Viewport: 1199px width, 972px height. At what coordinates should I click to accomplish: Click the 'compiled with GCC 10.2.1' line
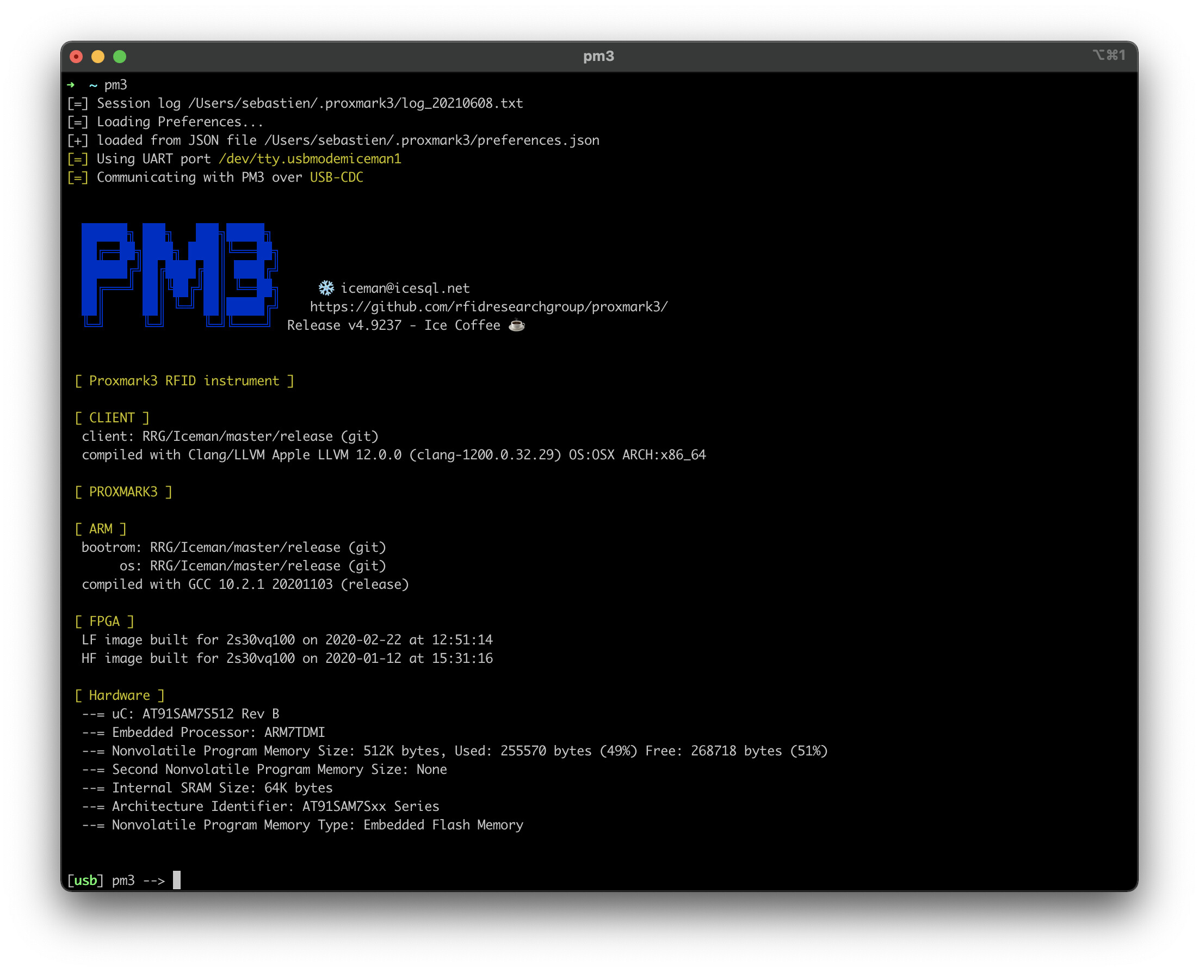tap(245, 584)
